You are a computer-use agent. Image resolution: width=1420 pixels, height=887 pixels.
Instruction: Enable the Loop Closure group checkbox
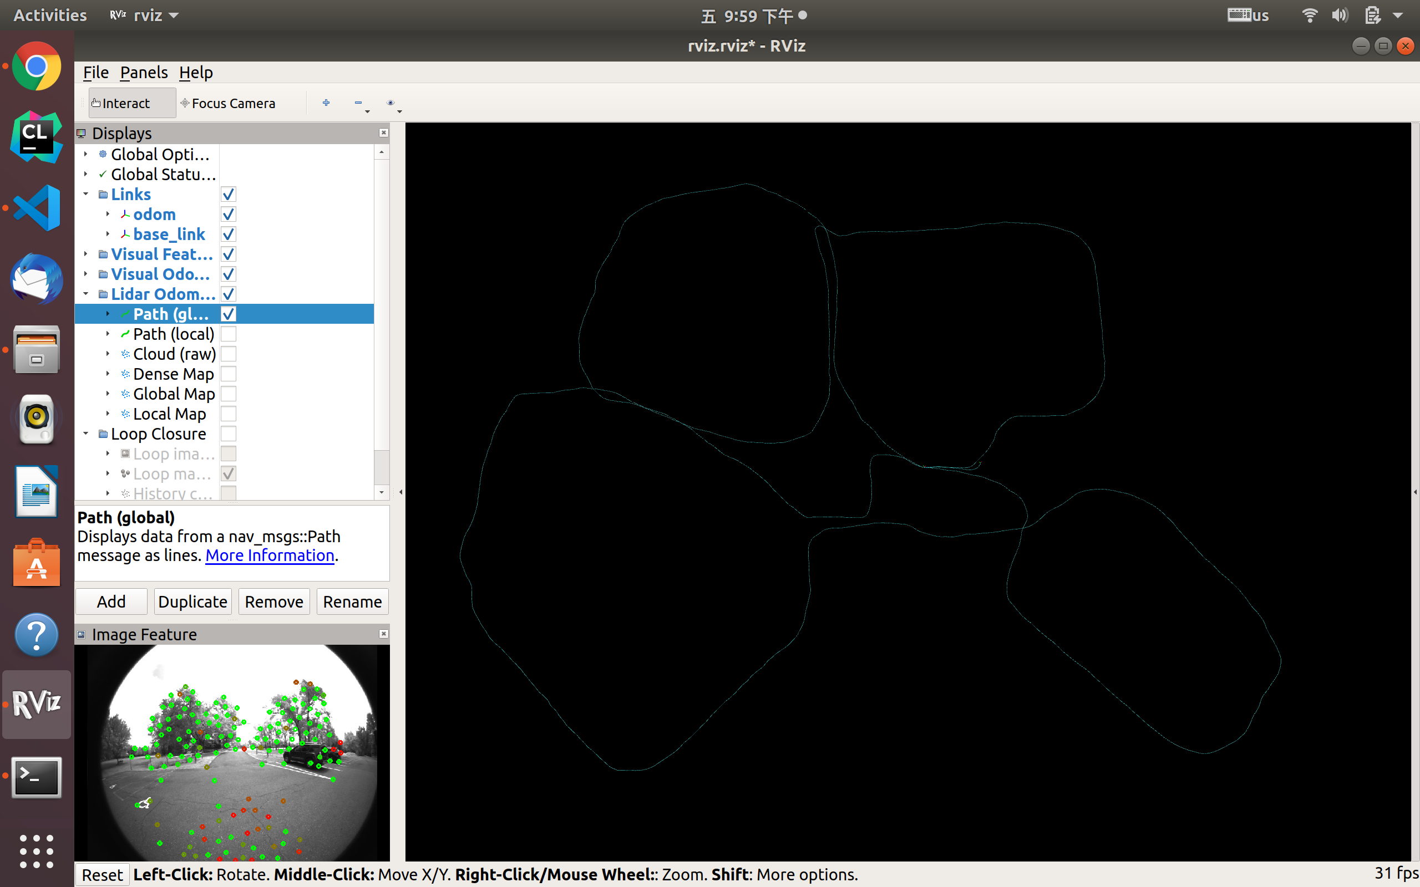[x=229, y=434]
